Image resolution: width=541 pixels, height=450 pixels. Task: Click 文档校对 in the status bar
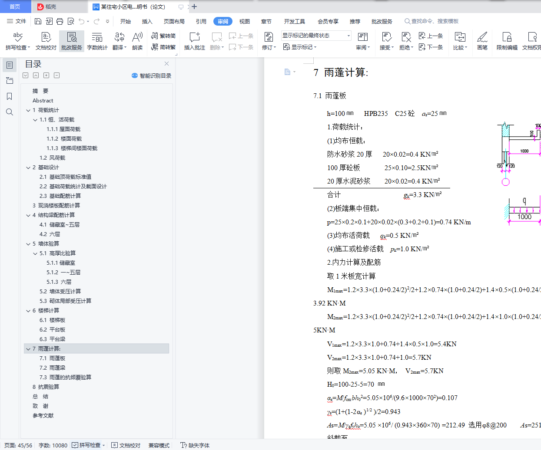[x=126, y=445]
